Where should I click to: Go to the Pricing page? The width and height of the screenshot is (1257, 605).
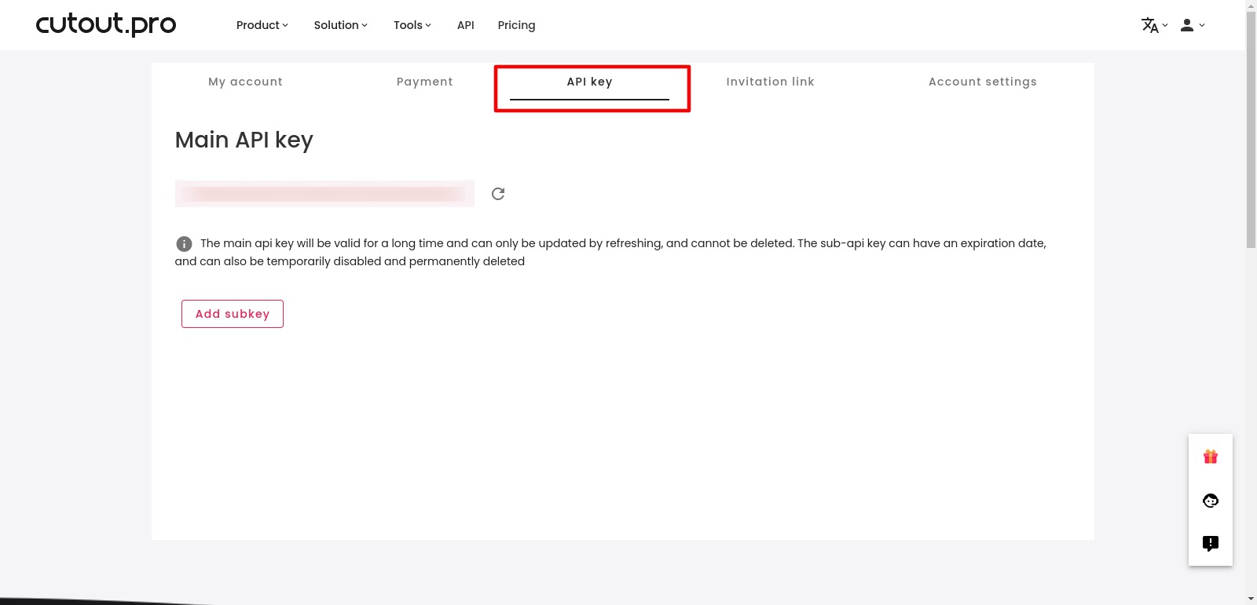click(516, 25)
